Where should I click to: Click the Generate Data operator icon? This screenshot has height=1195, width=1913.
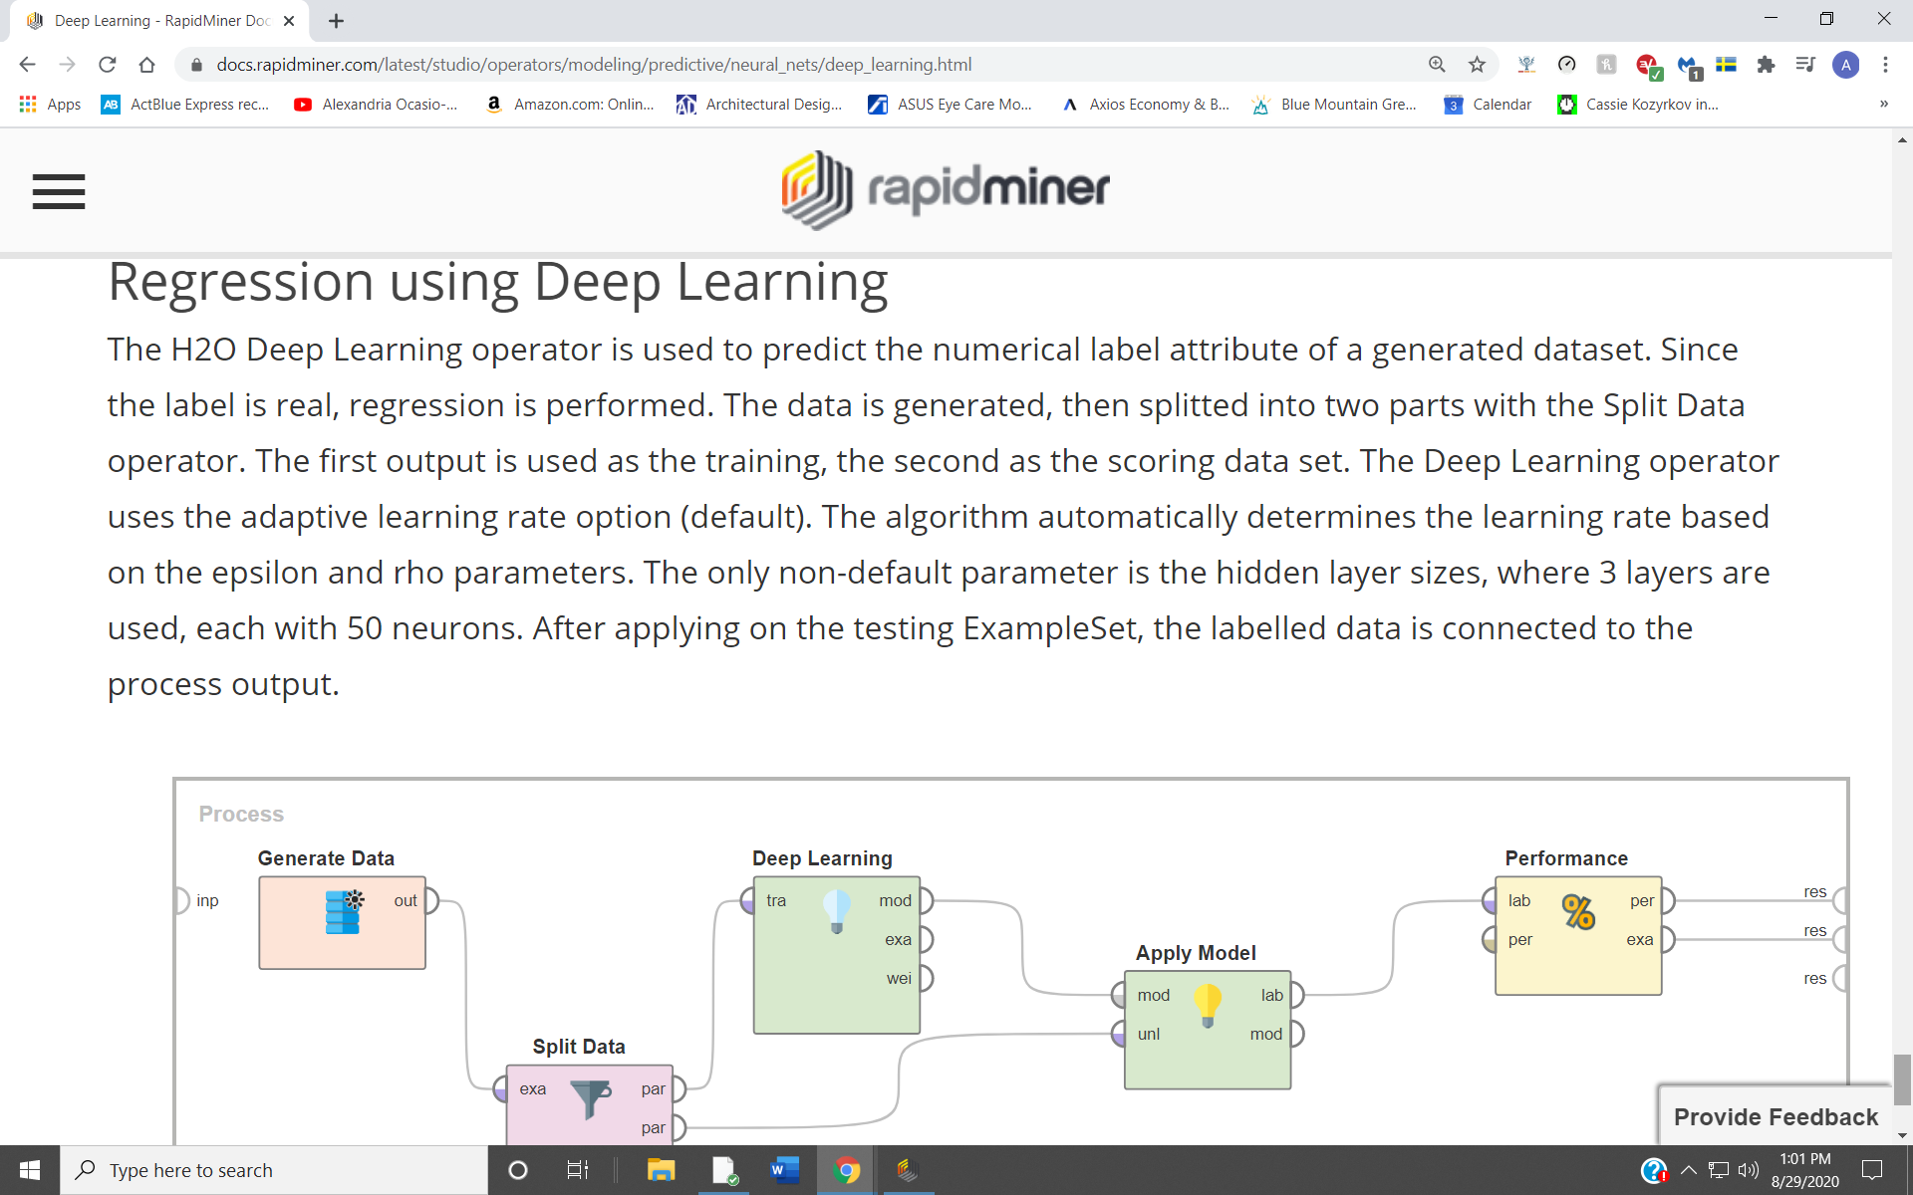coord(344,911)
